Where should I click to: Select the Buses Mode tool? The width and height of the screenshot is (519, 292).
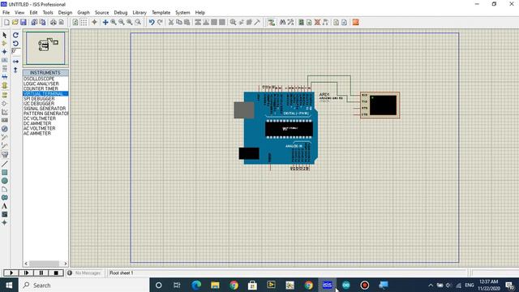[x=5, y=77]
